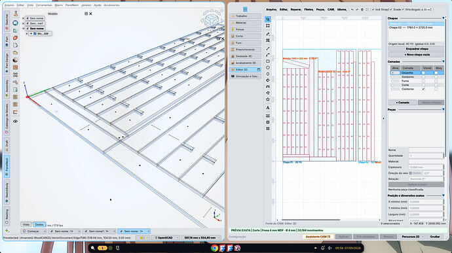Select the circle drawing tool
The image size is (452, 253).
268,67
